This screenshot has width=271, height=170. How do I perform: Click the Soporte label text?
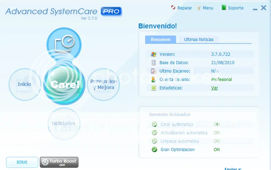pyautogui.click(x=236, y=8)
